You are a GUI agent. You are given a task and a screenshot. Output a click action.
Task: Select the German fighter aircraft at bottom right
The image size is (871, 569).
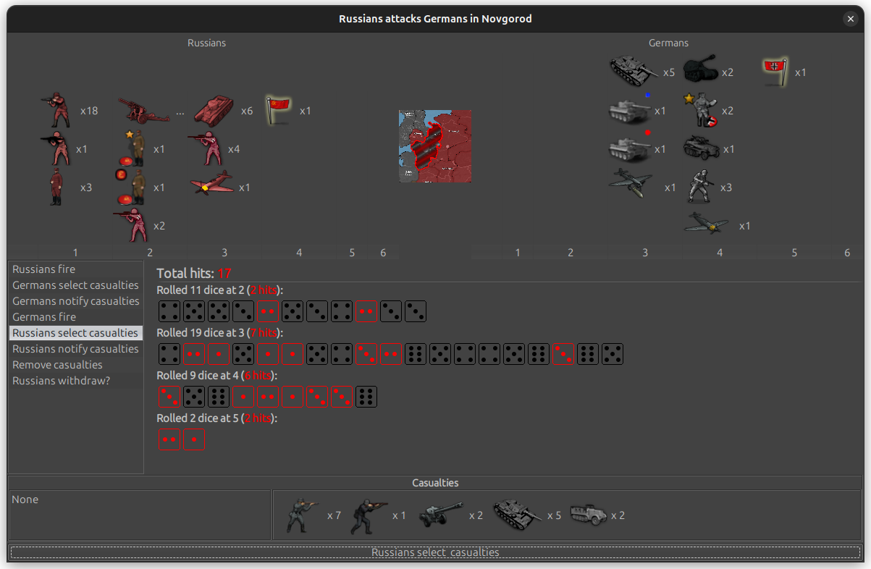pyautogui.click(x=706, y=224)
